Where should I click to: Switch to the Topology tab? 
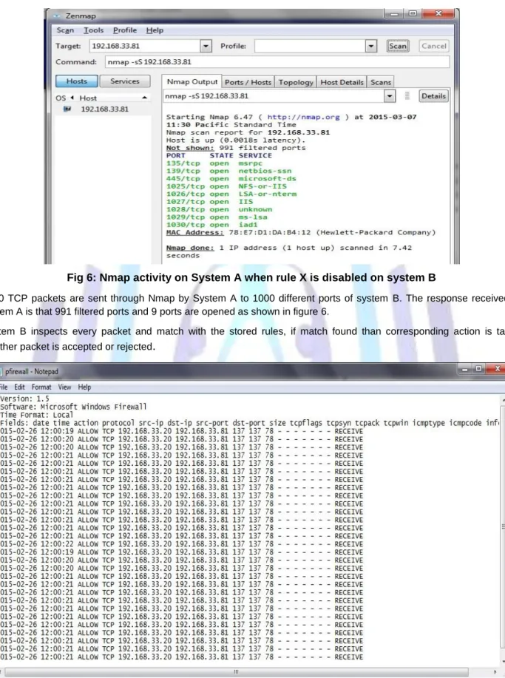296,82
